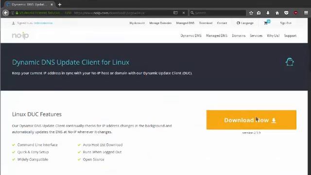Close the Dynamic DNS Update tab
311x175 pixels.
point(52,4)
